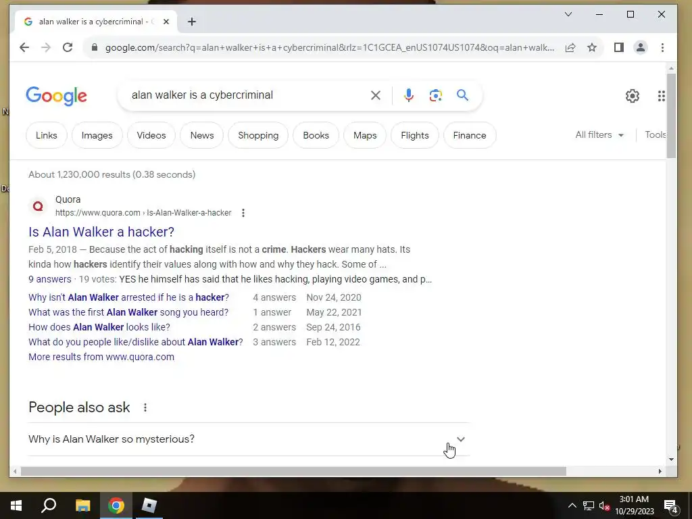Open search Tools
Screen dimensions: 692x519
(x=656, y=135)
